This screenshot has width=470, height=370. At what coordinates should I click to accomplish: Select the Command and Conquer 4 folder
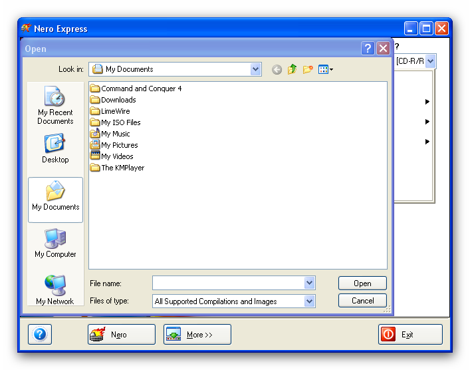point(136,89)
